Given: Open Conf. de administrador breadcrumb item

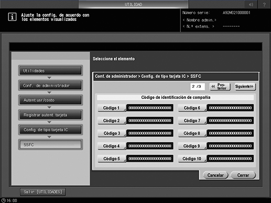Looking at the screenshot, I should click(50, 85).
